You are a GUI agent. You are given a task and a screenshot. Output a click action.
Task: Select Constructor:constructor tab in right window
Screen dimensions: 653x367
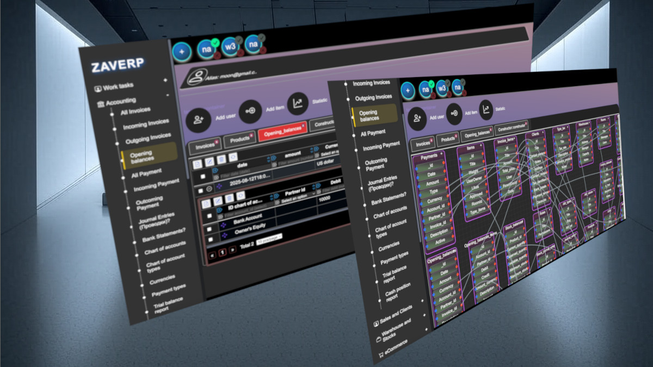tap(512, 127)
